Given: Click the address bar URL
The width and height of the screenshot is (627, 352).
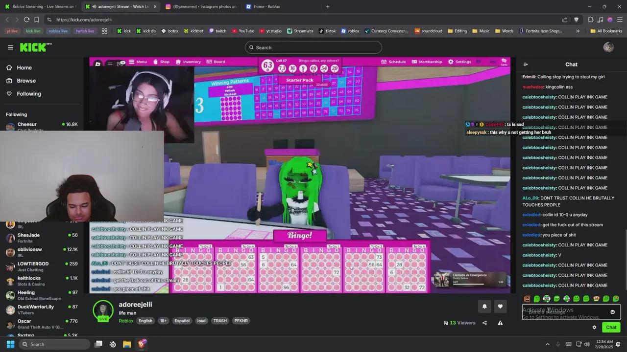Looking at the screenshot, I should (84, 20).
